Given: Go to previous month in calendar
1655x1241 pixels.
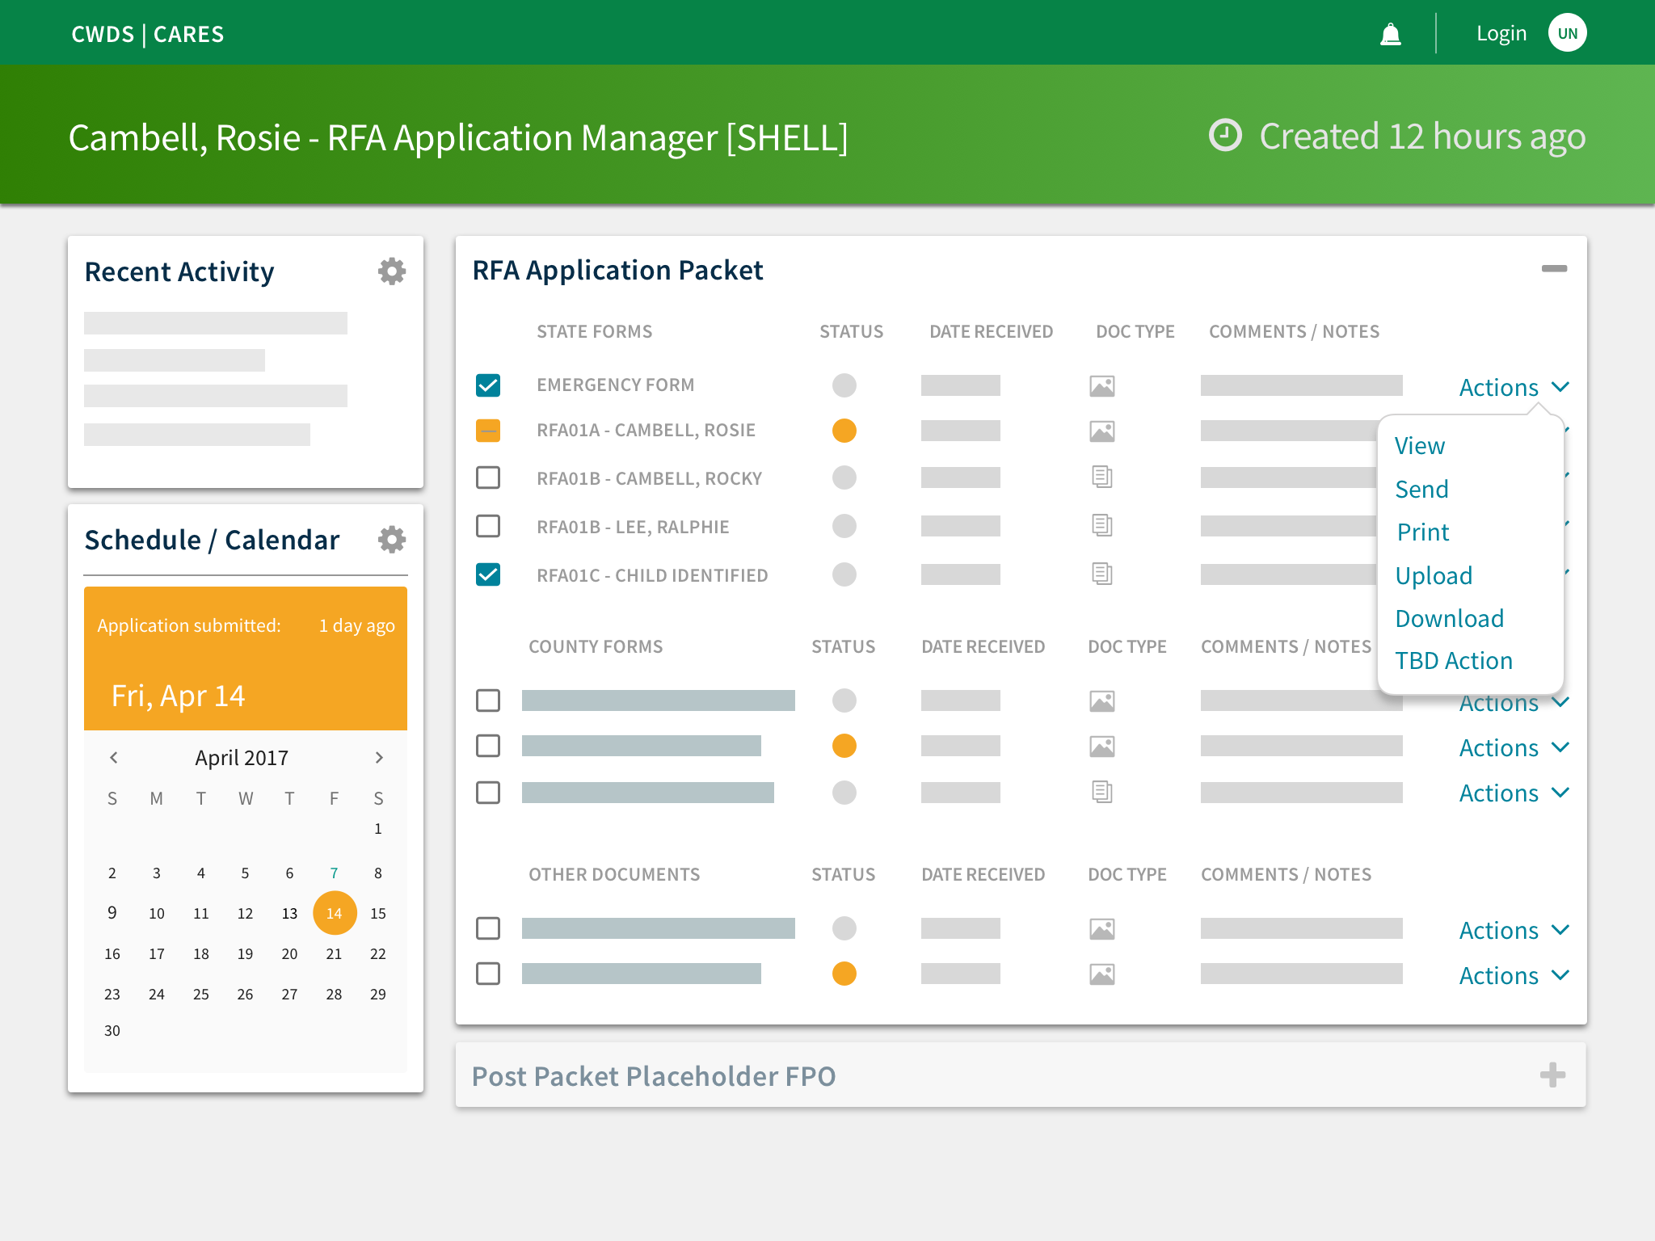Looking at the screenshot, I should point(114,757).
